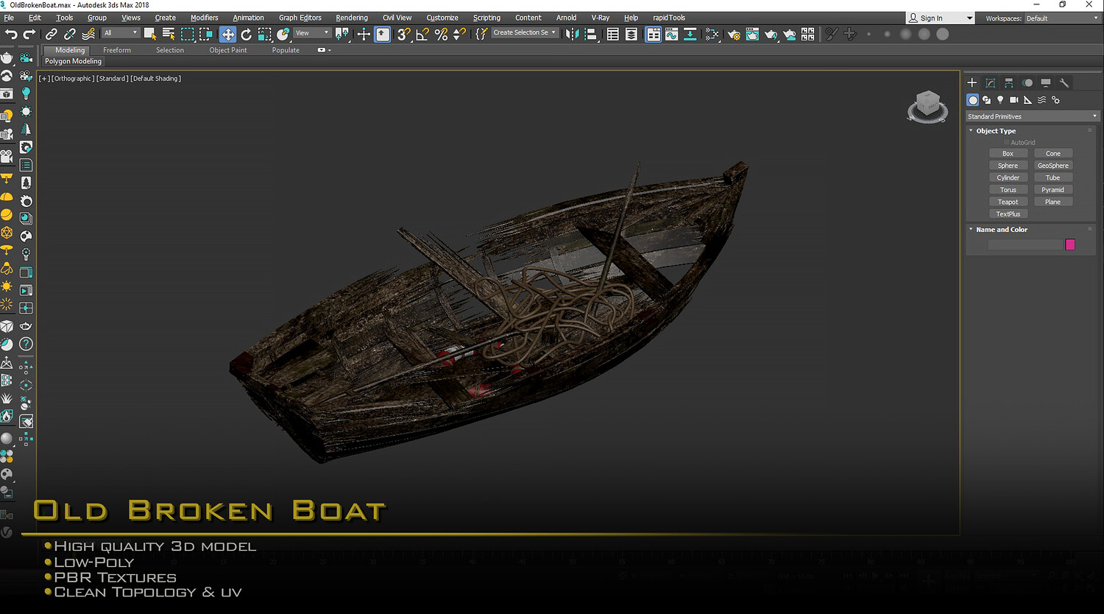1104x614 pixels.
Task: Click the Undo arrow in the main toolbar
Action: point(11,34)
